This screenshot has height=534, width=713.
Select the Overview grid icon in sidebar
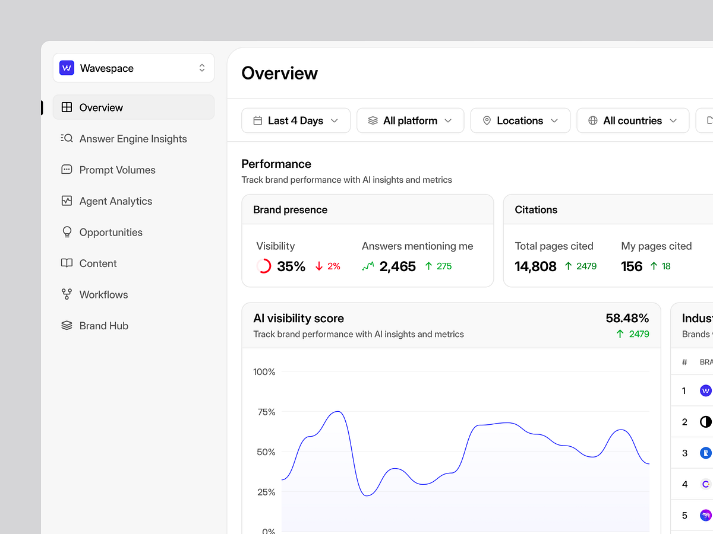pos(67,107)
